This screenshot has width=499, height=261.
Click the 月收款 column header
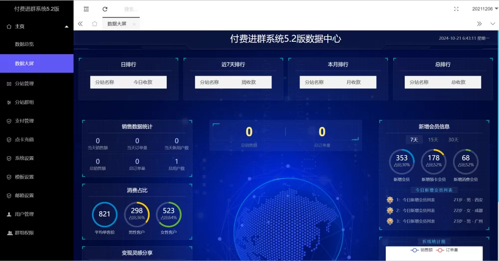point(353,82)
